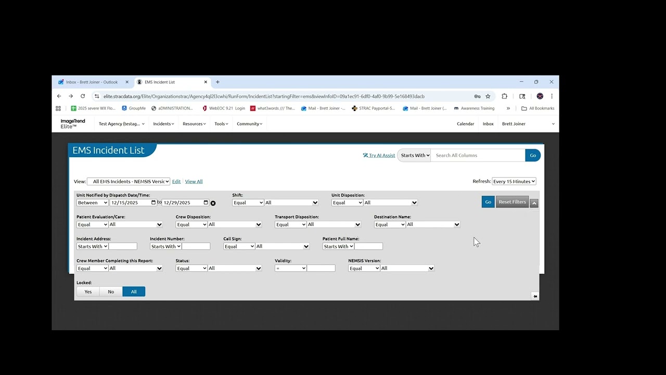
Task: Click the Reset Filters button
Action: (x=513, y=202)
